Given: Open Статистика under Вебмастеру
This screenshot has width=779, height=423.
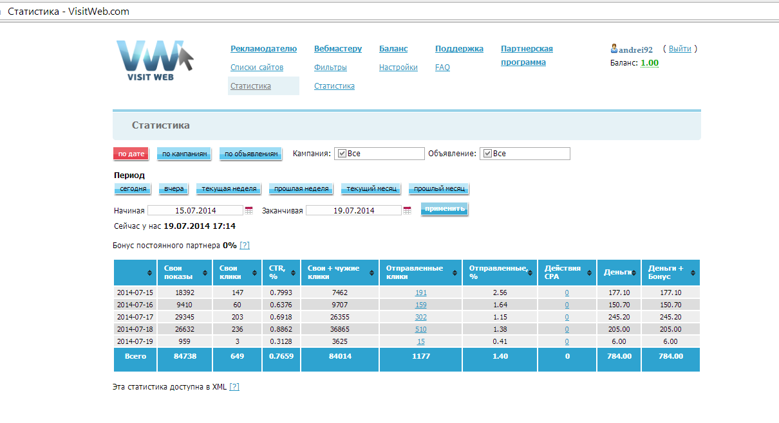Looking at the screenshot, I should pyautogui.click(x=334, y=86).
